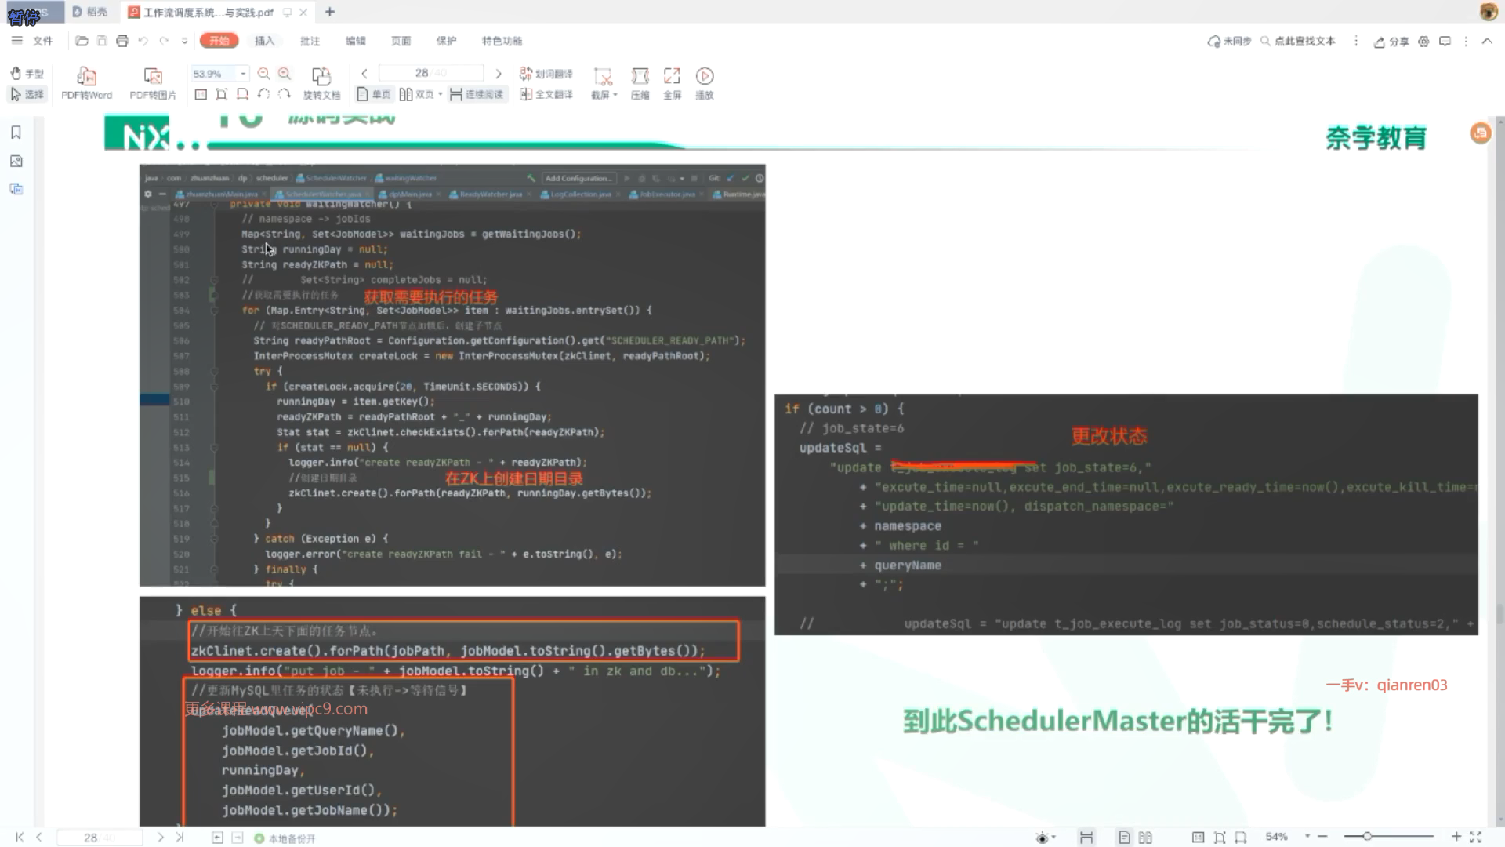
Task: Click the PDF转图片 converter icon
Action: pos(153,76)
